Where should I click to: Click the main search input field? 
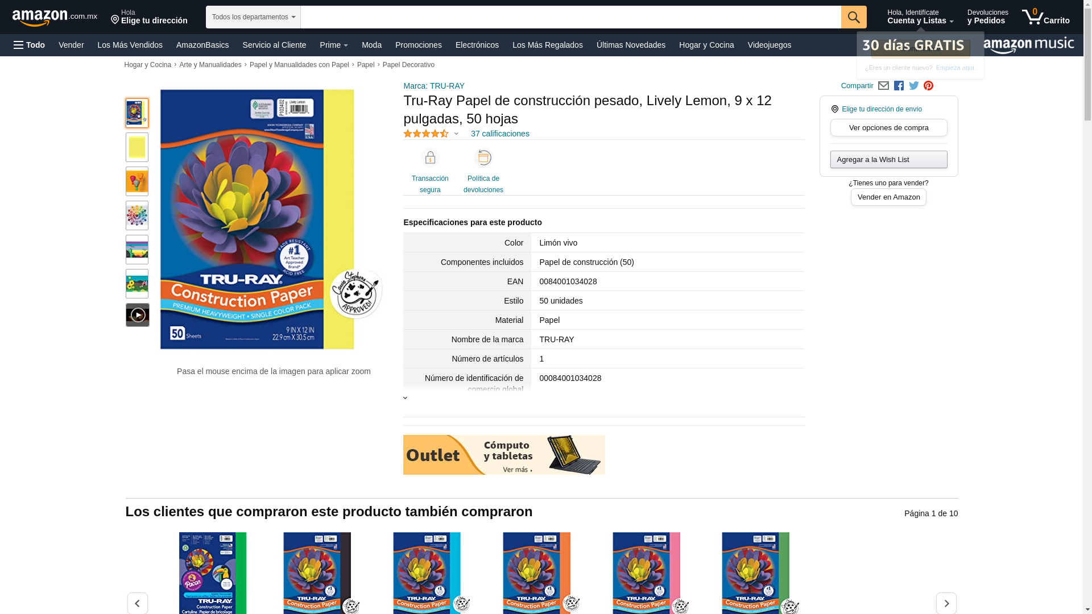[570, 17]
